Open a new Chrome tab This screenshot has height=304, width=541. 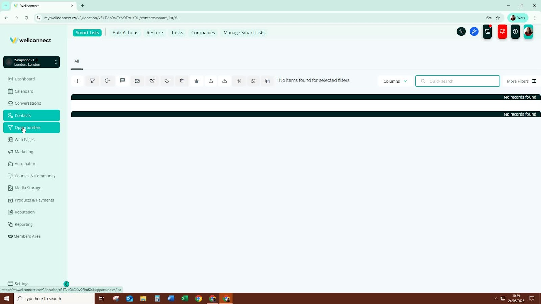(82, 6)
